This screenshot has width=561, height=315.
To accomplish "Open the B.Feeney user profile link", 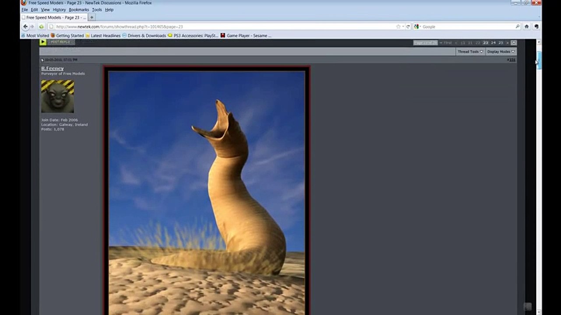I will (x=53, y=69).
